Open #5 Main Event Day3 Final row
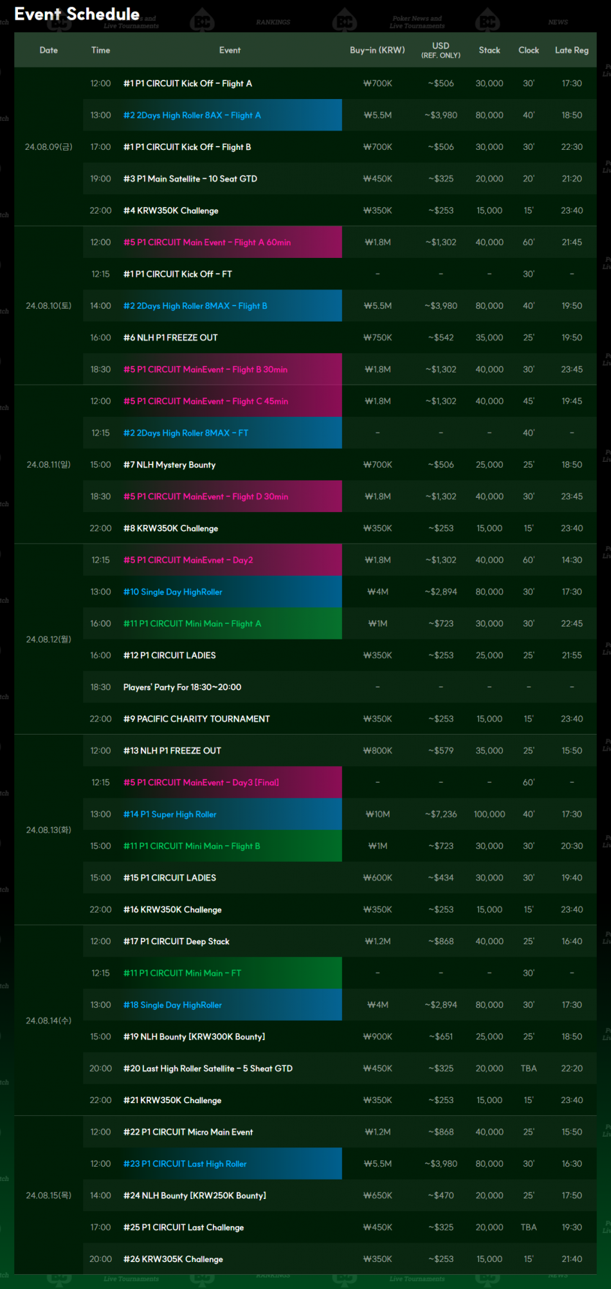Viewport: 611px width, 1289px height. tap(201, 783)
